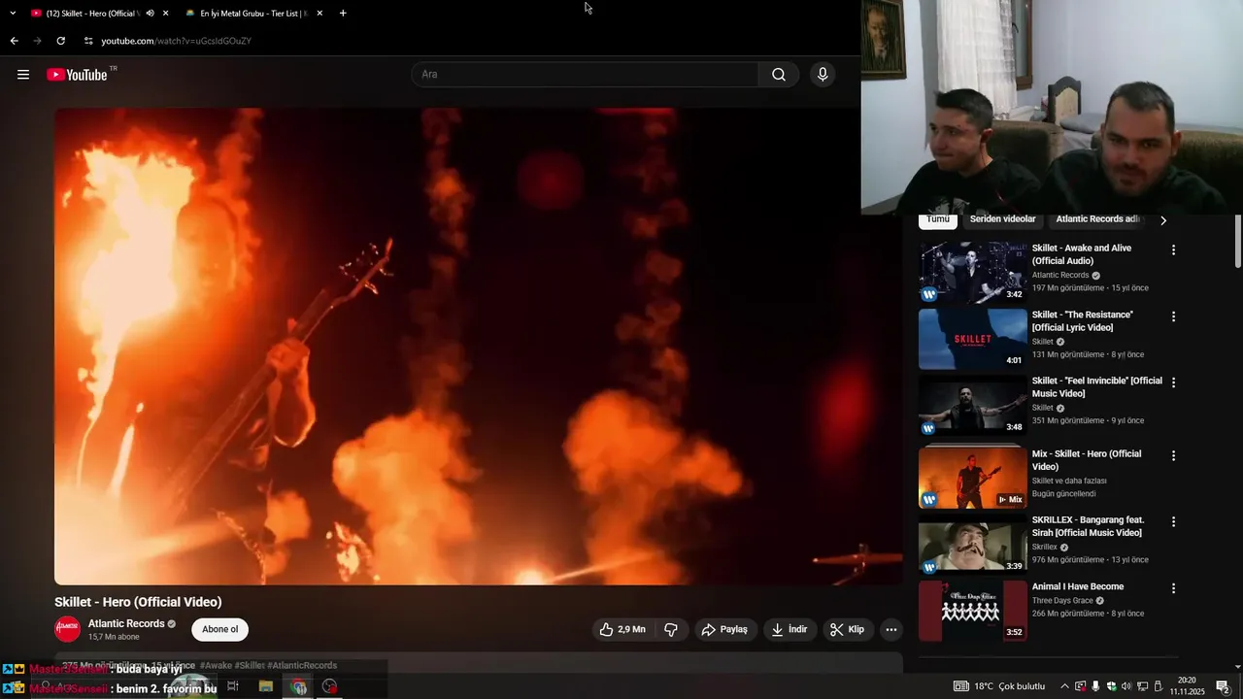Open Feel Invincible video thumbnail

(972, 406)
